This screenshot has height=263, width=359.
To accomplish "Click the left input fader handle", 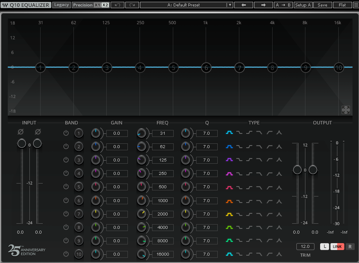I will [22, 143].
